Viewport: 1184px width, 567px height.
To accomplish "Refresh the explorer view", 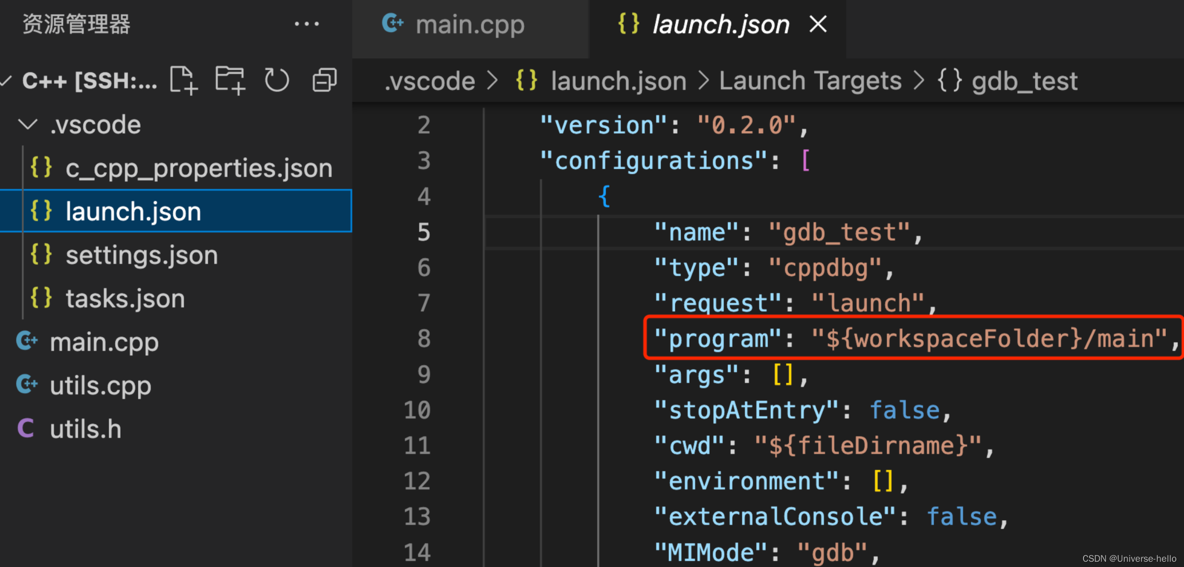I will coord(277,80).
